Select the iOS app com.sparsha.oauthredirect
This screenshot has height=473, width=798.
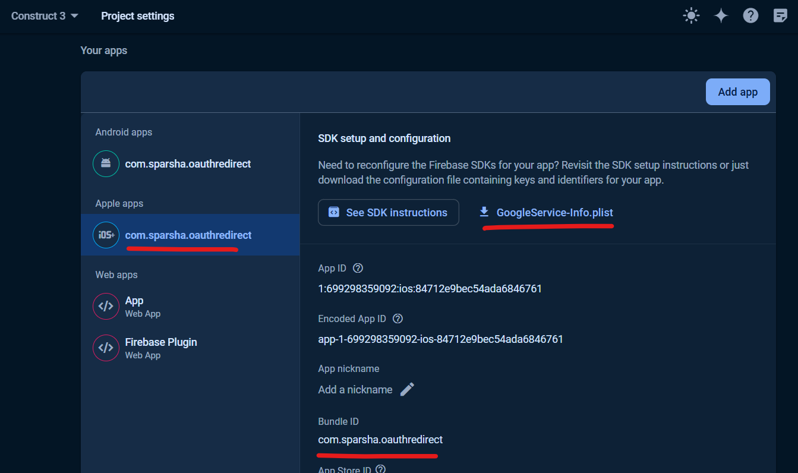[188, 235]
